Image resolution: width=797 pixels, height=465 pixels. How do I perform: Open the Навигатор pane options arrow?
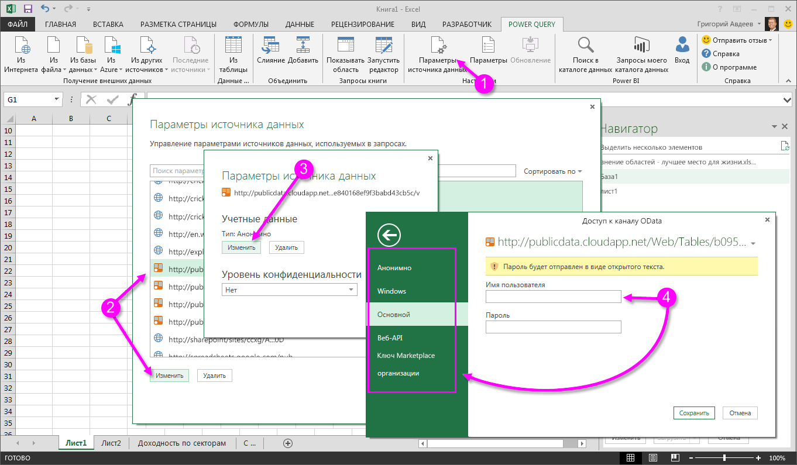pos(775,127)
